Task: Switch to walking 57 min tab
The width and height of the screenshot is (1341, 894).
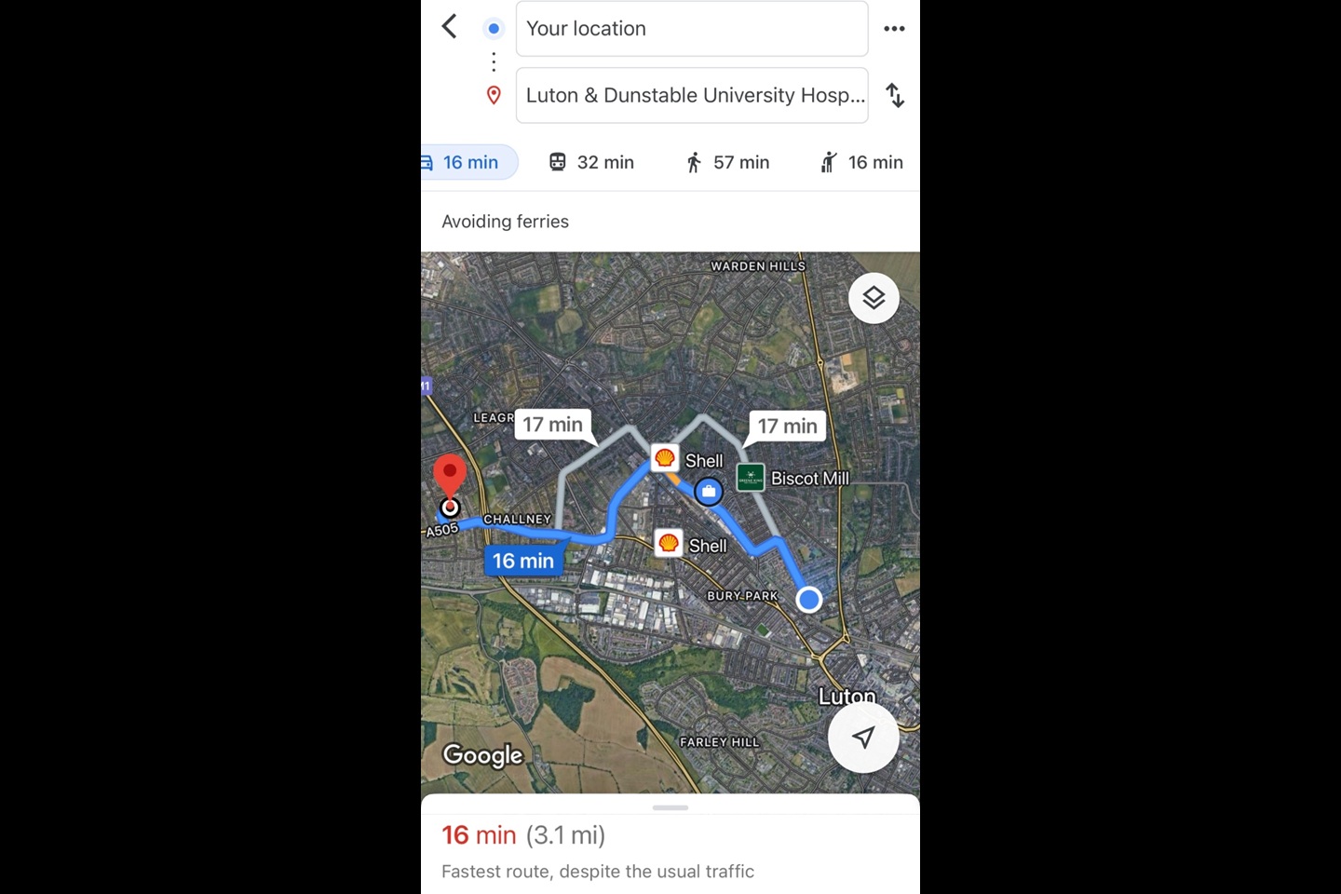Action: tap(727, 162)
